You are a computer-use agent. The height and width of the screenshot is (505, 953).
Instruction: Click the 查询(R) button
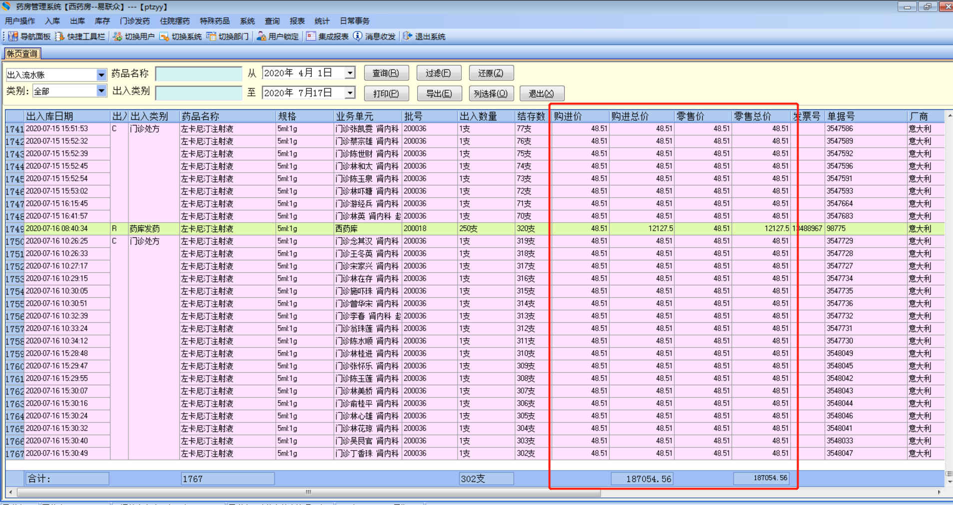pyautogui.click(x=386, y=73)
